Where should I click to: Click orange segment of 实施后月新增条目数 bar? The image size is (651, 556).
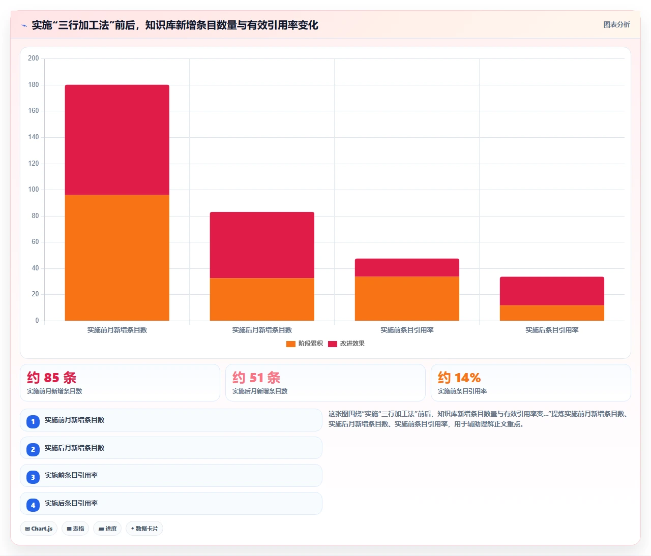[262, 299]
